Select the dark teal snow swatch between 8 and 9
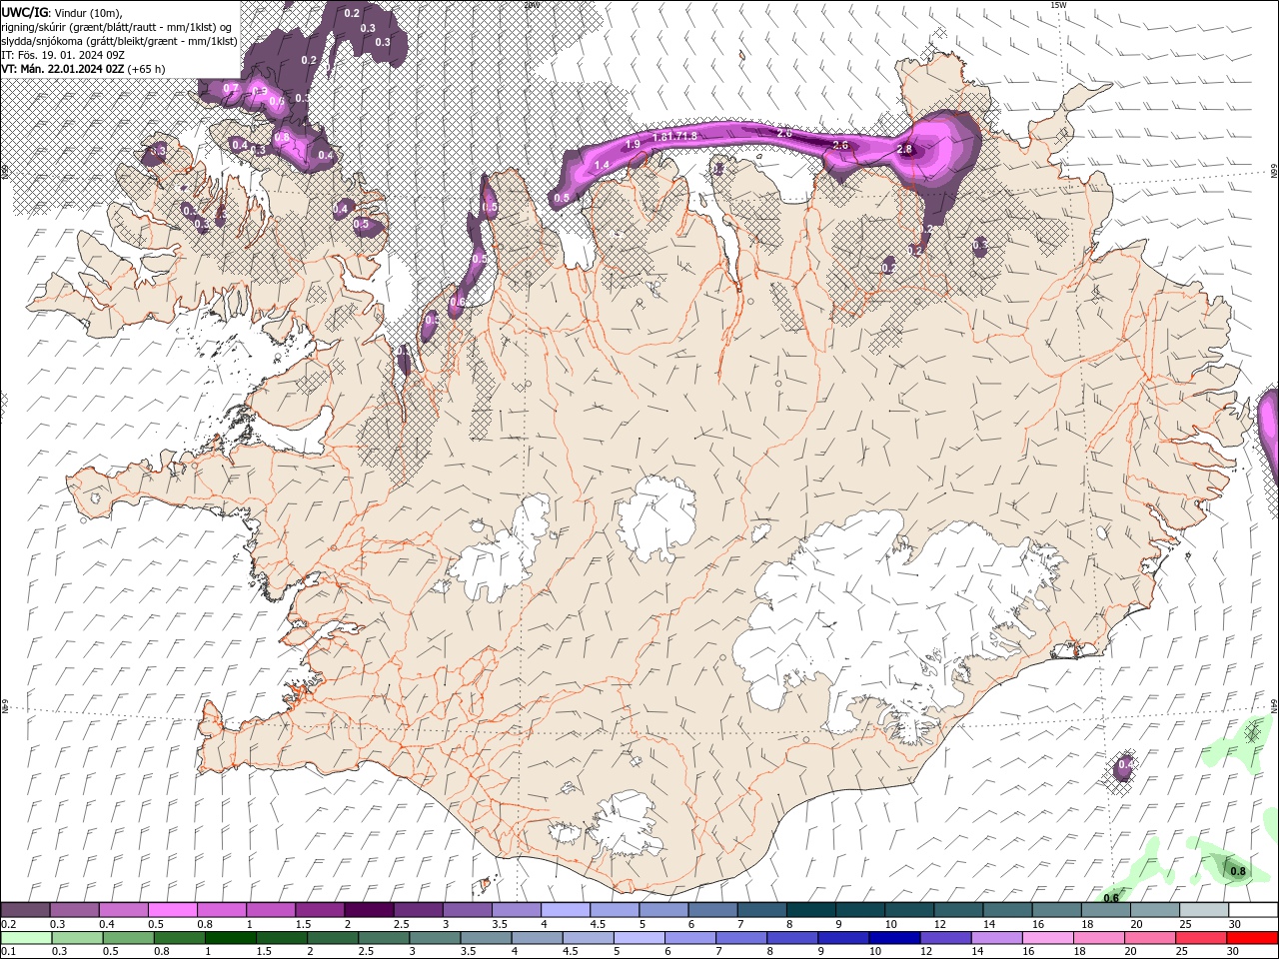Viewport: 1279px width, 959px height. coord(809,910)
